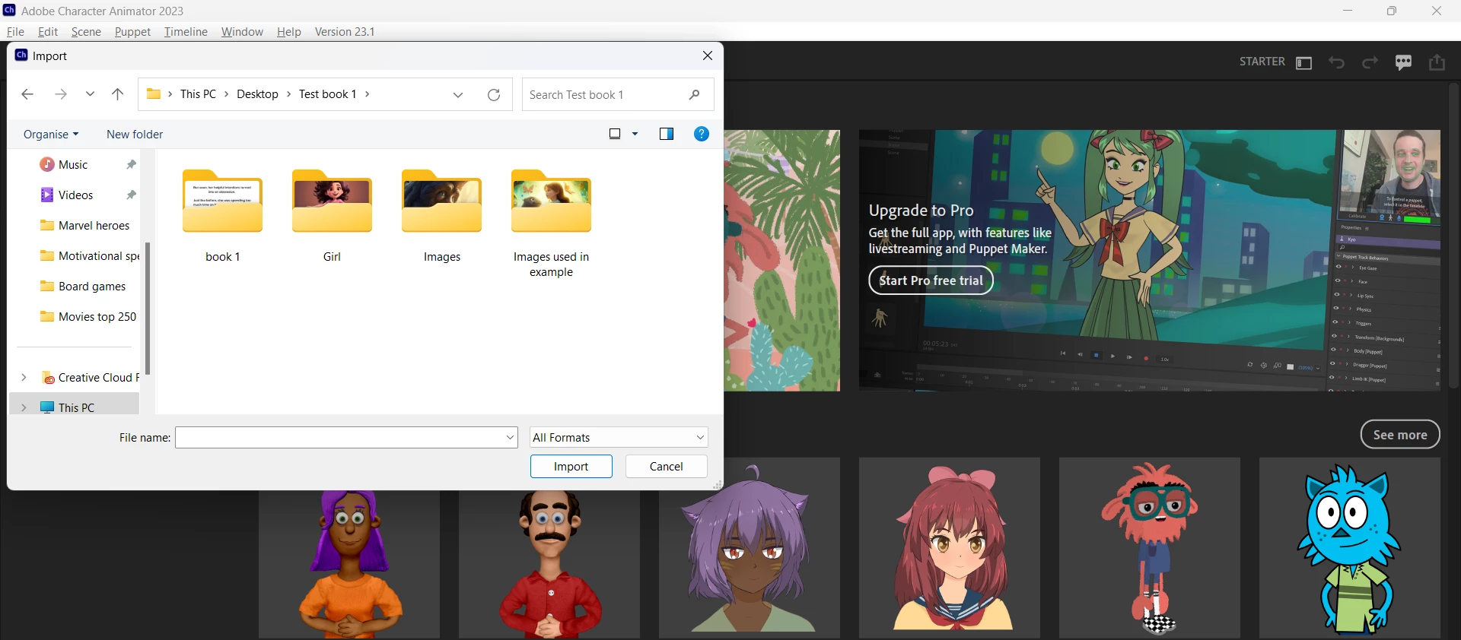
Task: Open the All Formats filter dropdown
Action: 619,437
